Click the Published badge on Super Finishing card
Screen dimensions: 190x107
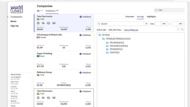coord(85,54)
